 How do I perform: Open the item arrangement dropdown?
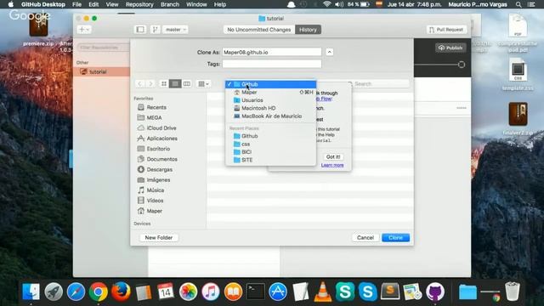pos(203,83)
